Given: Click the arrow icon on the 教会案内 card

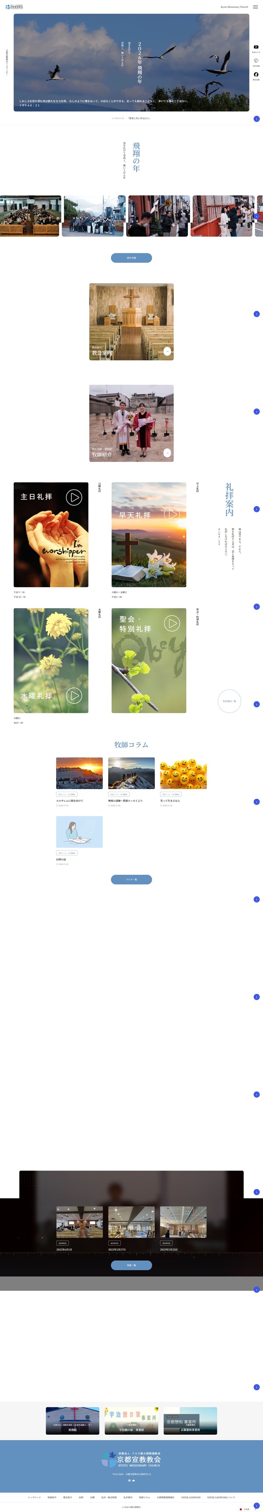Looking at the screenshot, I should (167, 351).
